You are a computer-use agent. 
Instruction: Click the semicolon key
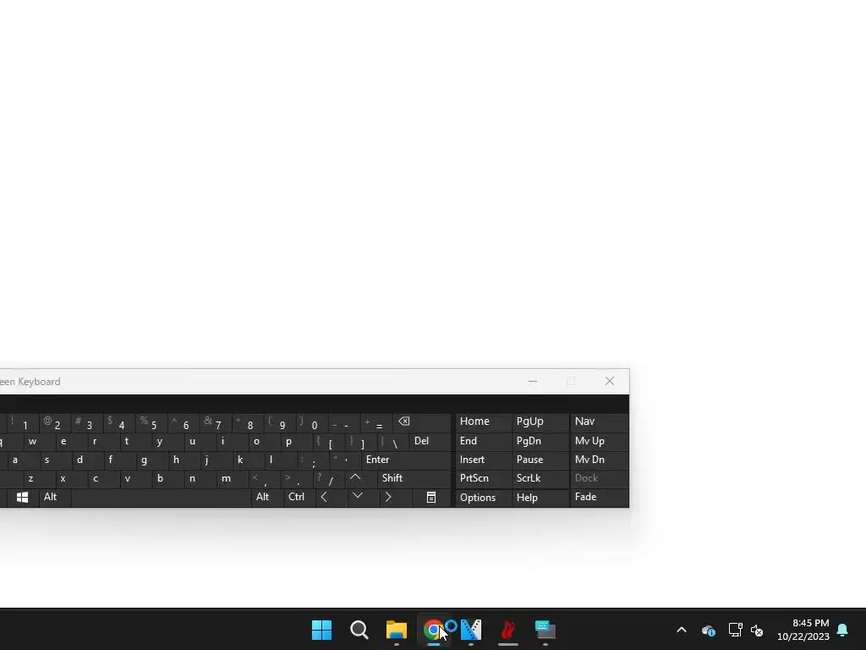(x=313, y=460)
